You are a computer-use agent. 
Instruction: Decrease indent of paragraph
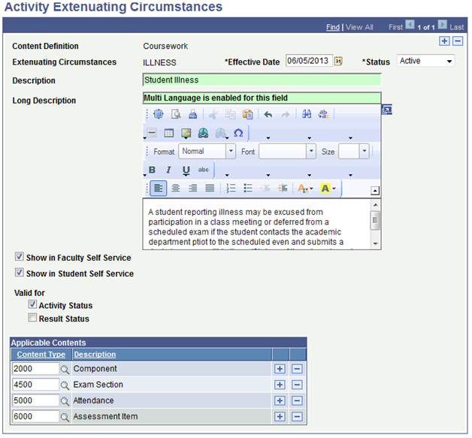click(x=265, y=189)
